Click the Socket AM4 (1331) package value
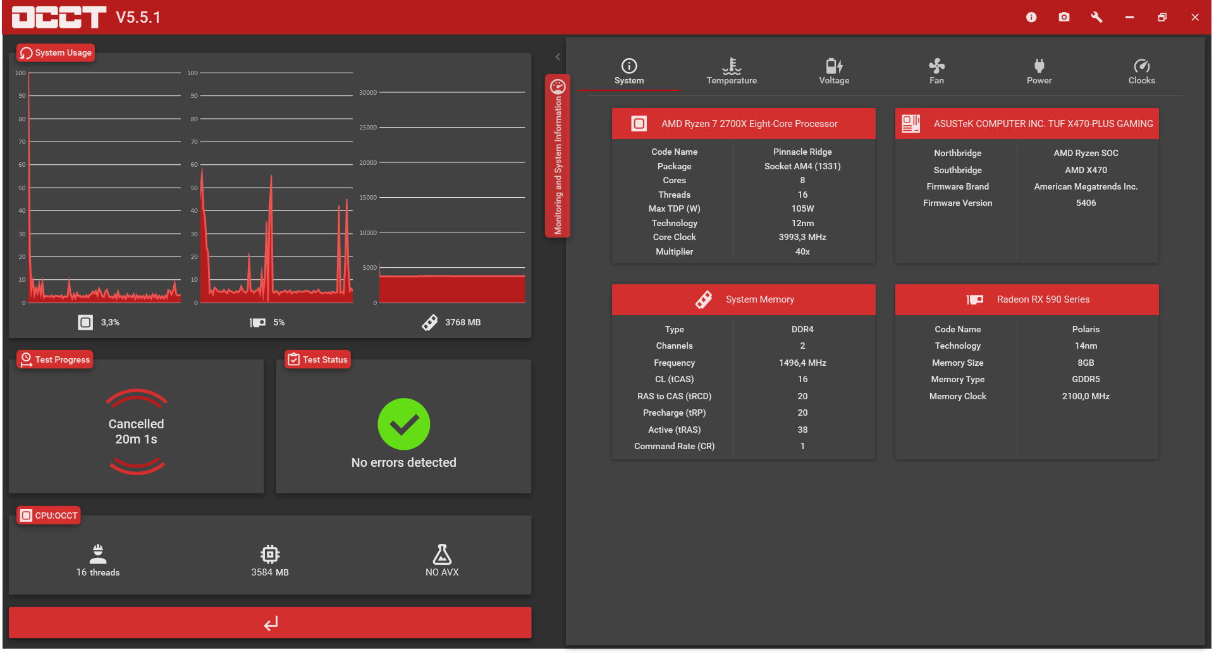 pos(802,166)
